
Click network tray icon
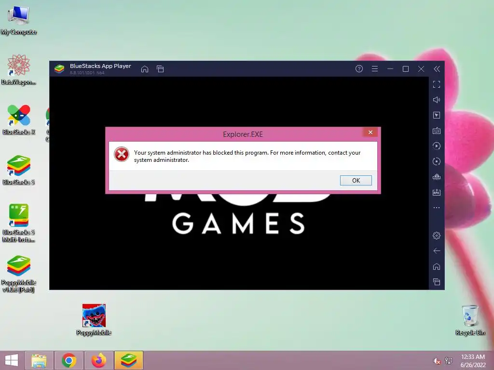tap(448, 361)
